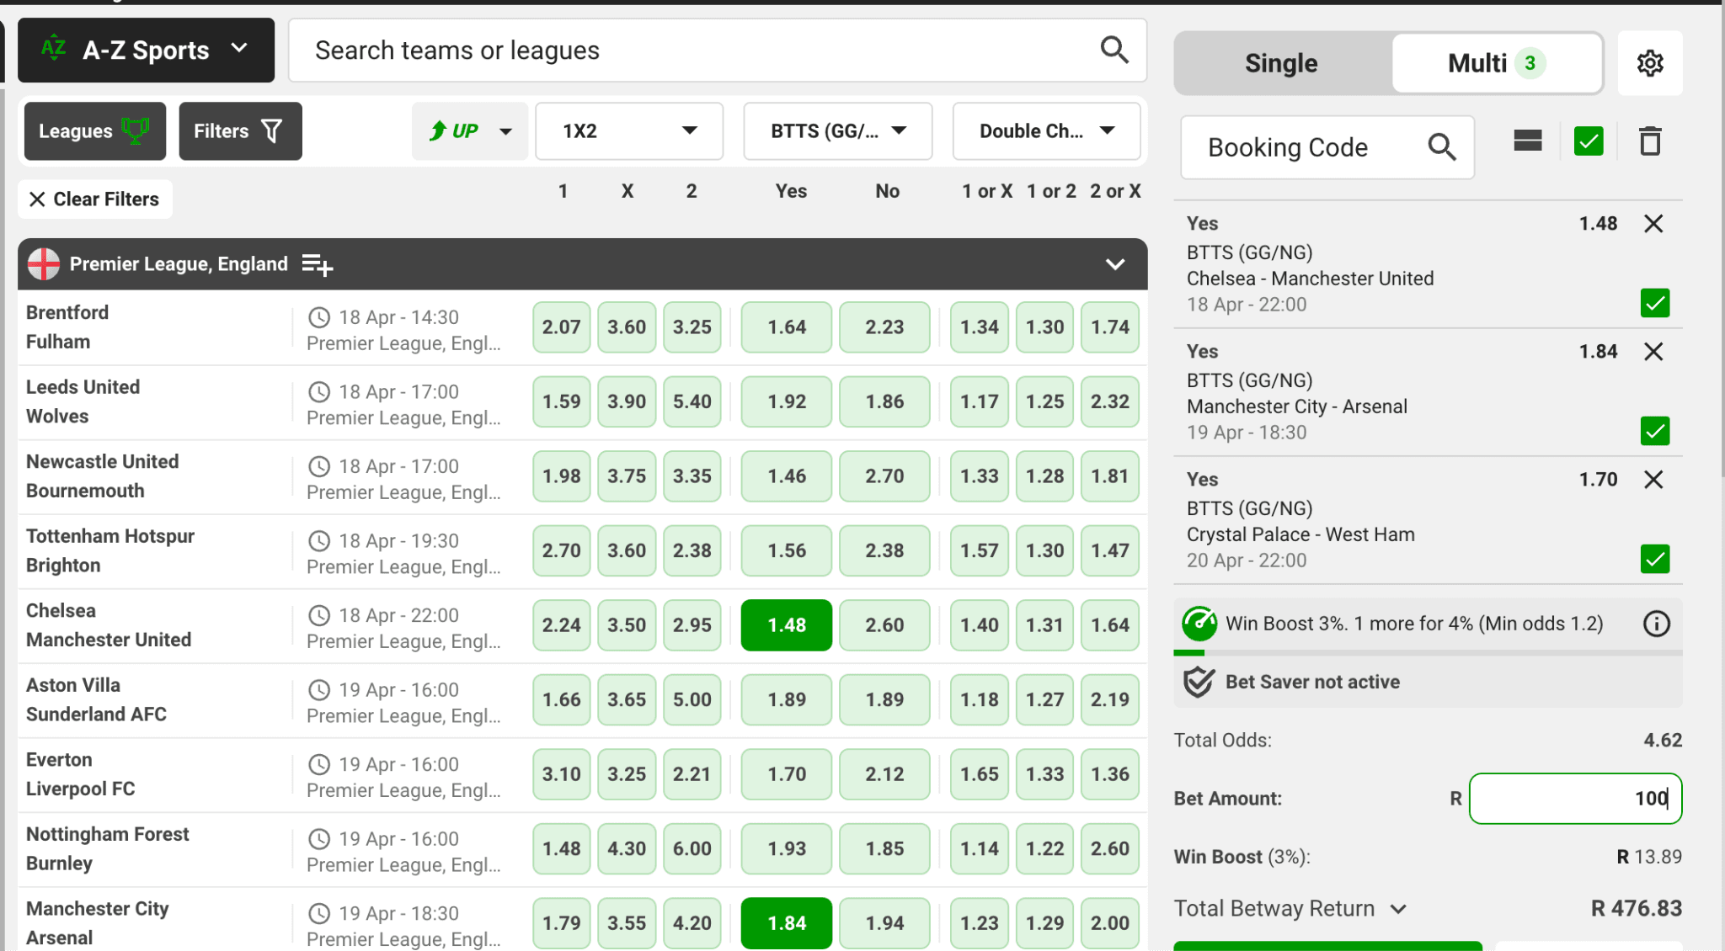
Task: Collapse the Premier League, England section
Action: coord(1114,265)
